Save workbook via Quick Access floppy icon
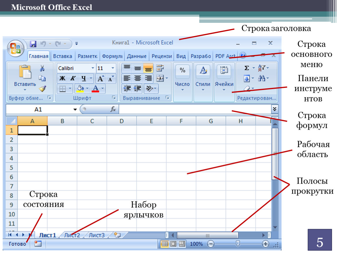337x253 pixels. [33, 44]
